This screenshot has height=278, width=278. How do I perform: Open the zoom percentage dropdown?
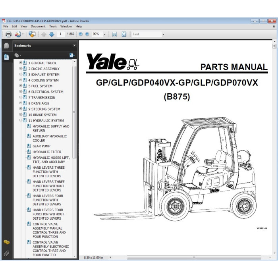coord(104,34)
